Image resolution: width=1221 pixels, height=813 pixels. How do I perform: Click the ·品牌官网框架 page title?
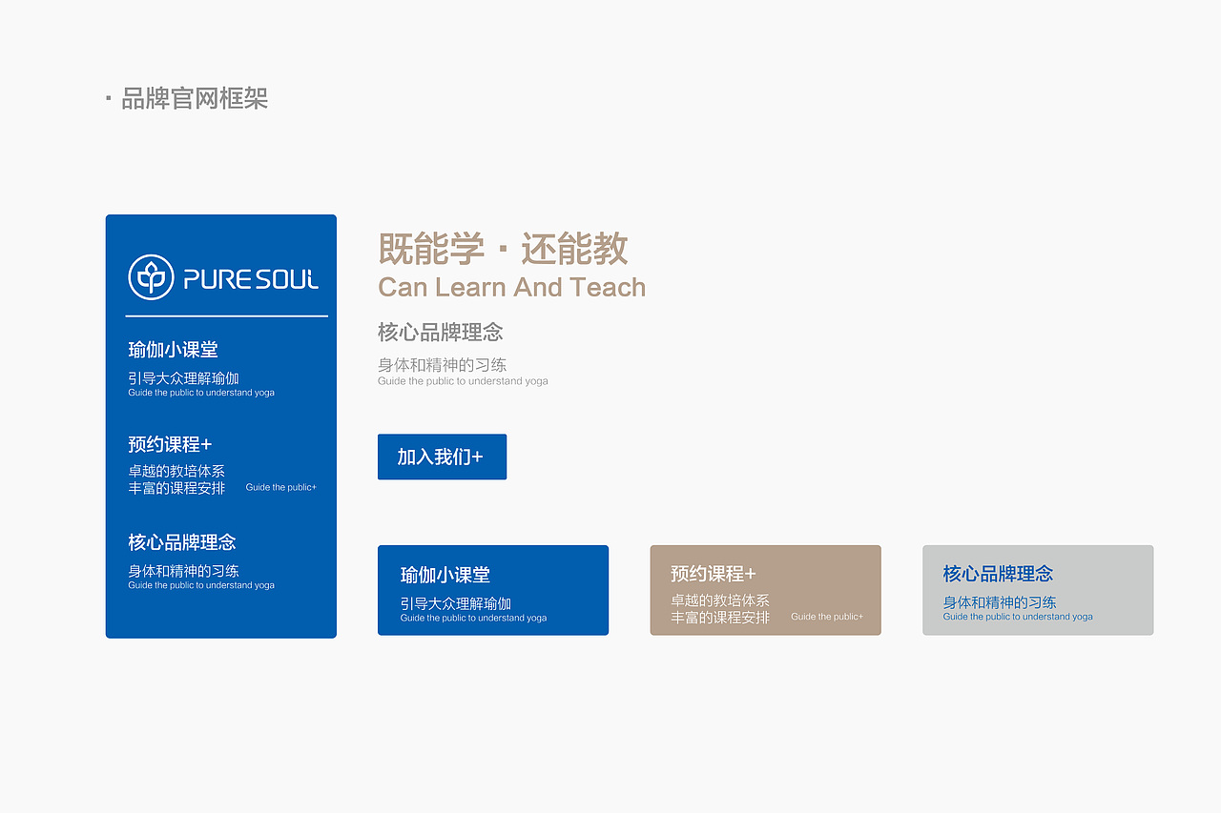tap(187, 98)
